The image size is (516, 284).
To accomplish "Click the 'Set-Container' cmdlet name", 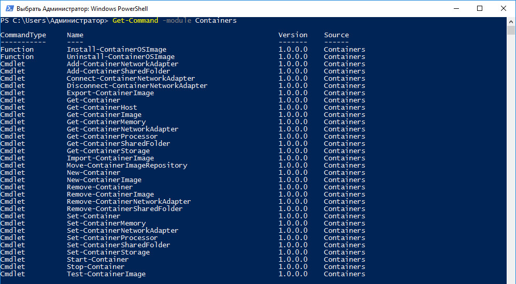I will click(x=93, y=215).
